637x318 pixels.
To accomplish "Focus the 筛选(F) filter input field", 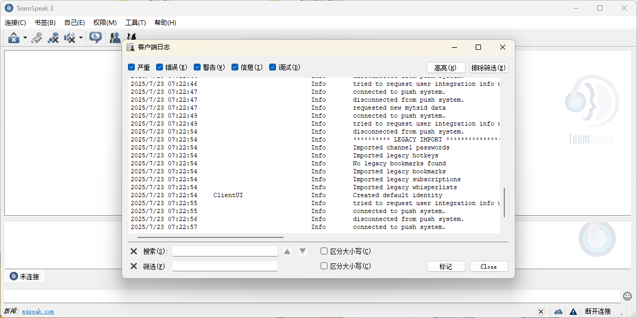I will click(x=225, y=266).
